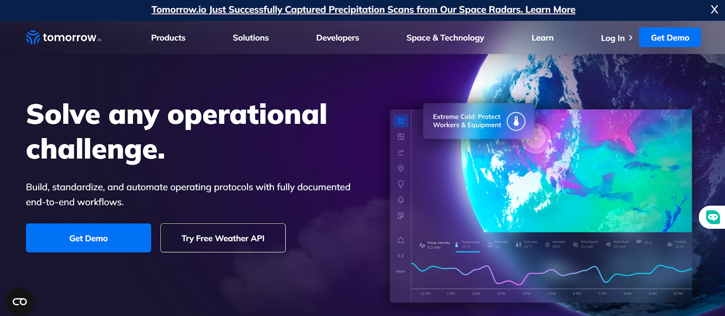Screen dimensions: 725x316
Task: Click 6 PM on the chart timeline
Action: click(577, 294)
